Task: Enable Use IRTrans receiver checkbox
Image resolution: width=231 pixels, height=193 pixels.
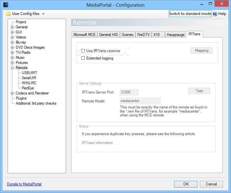Action: pos(83,51)
